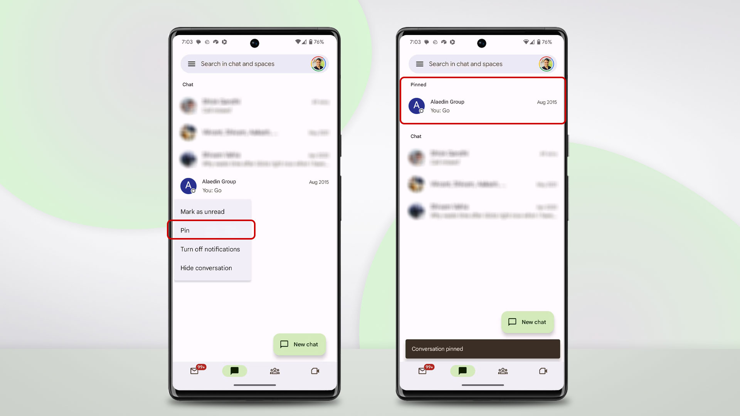
Task: Tap the Alaedin Group pinned chat
Action: point(482,106)
